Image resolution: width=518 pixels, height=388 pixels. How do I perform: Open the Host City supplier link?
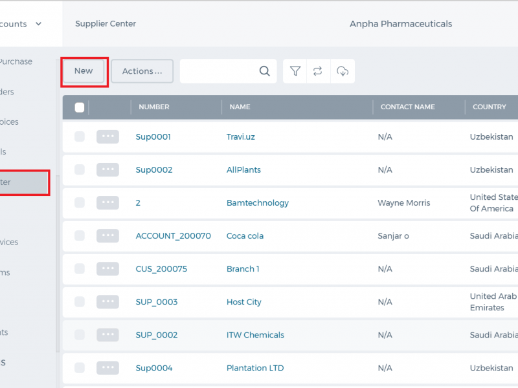[244, 302]
